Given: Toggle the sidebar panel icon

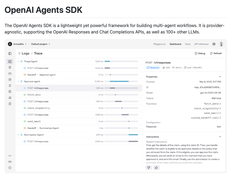Looking at the screenshot, I should click(x=10, y=54).
